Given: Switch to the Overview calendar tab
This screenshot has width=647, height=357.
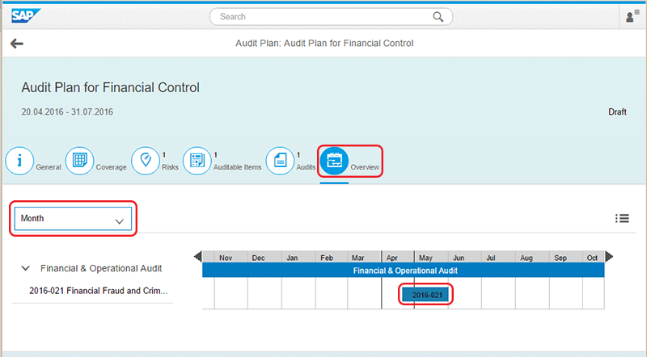Looking at the screenshot, I should pyautogui.click(x=334, y=161).
